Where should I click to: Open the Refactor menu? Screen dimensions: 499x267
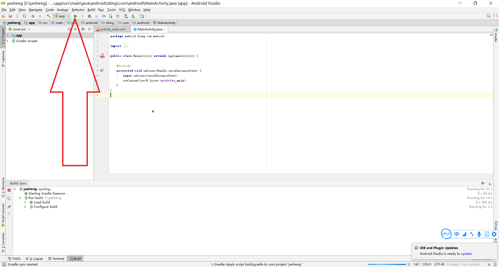click(x=78, y=10)
